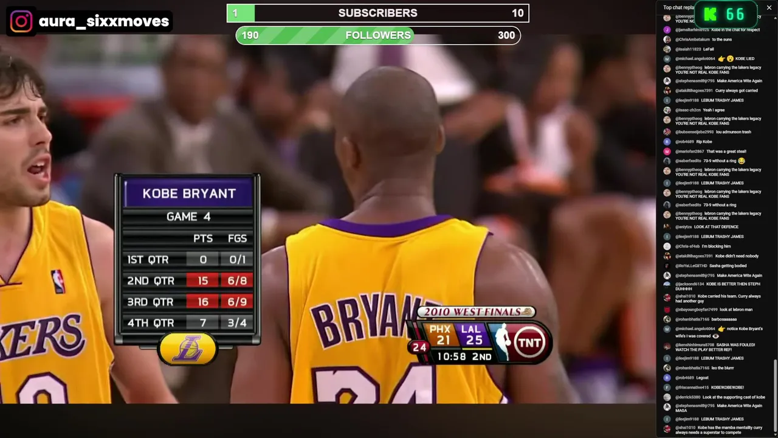Click the R avatar beside 'Rip Kobe'
The width and height of the screenshot is (778, 438).
(667, 142)
